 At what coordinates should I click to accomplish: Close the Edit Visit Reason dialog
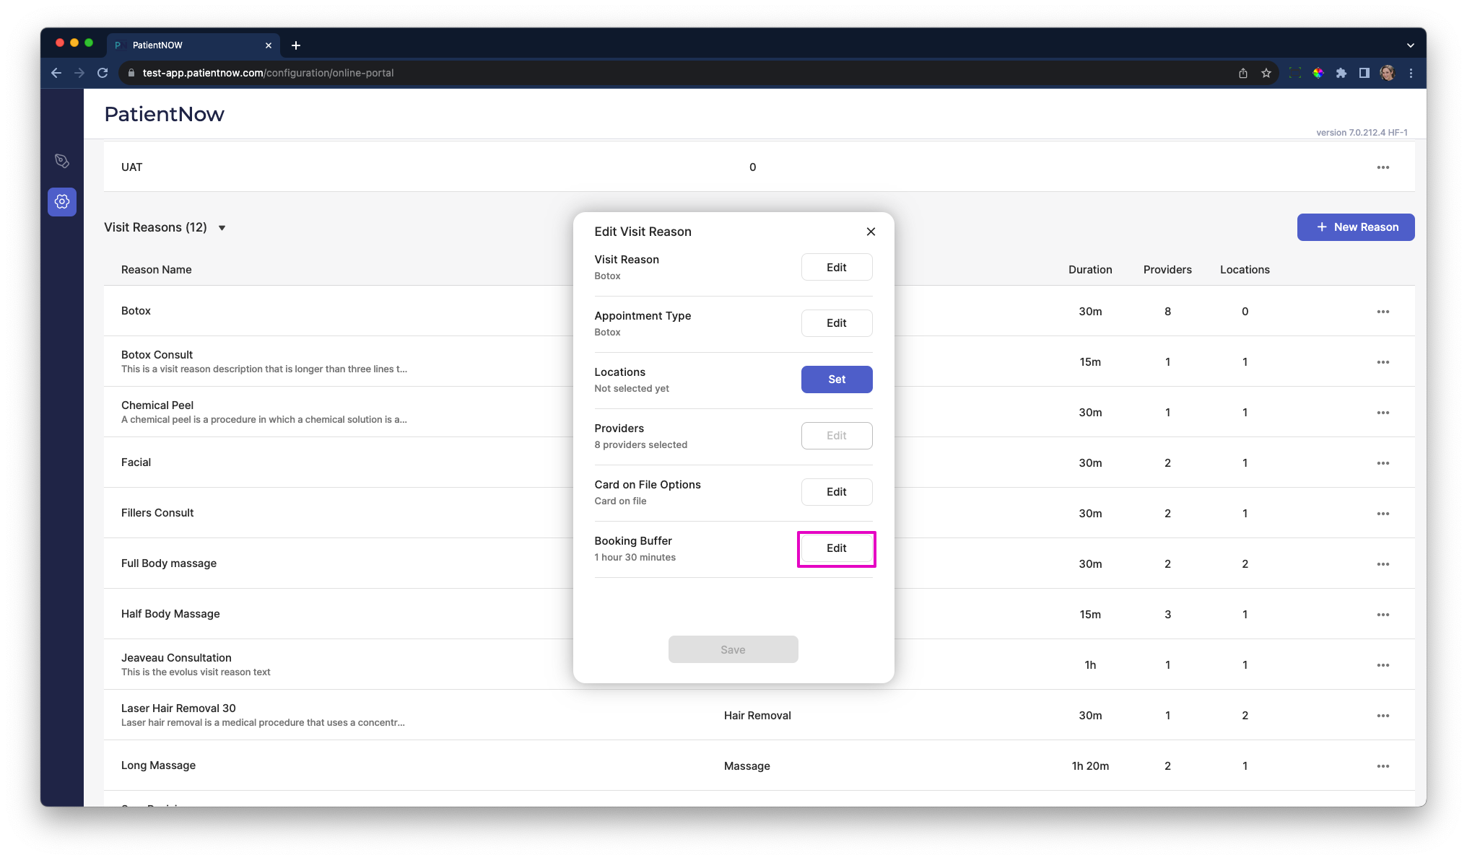(871, 232)
